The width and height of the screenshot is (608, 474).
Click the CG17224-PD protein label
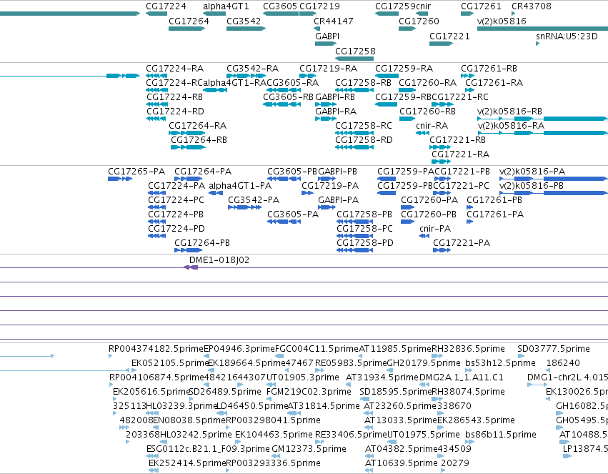tap(176, 229)
